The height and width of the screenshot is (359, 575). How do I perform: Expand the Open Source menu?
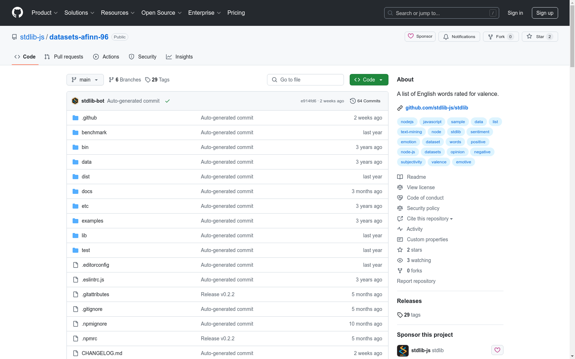coord(161,13)
